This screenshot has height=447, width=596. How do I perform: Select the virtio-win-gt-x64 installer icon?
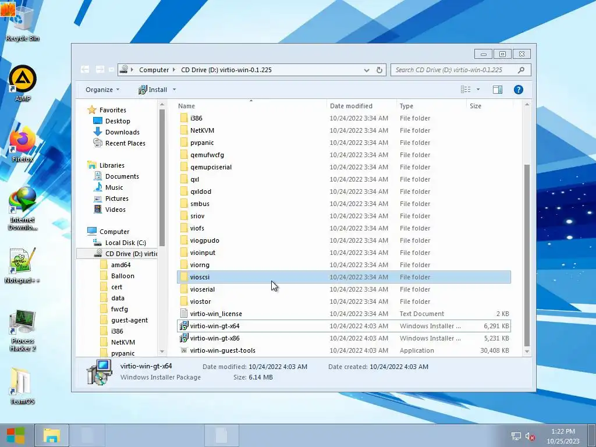point(183,326)
